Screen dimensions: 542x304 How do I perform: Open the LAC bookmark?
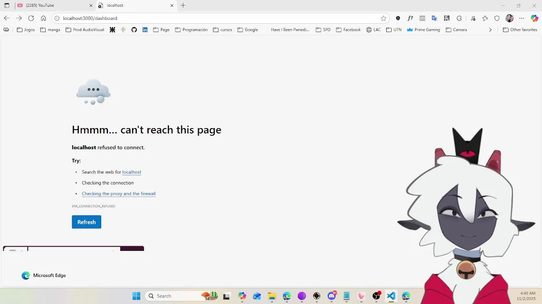pos(373,30)
